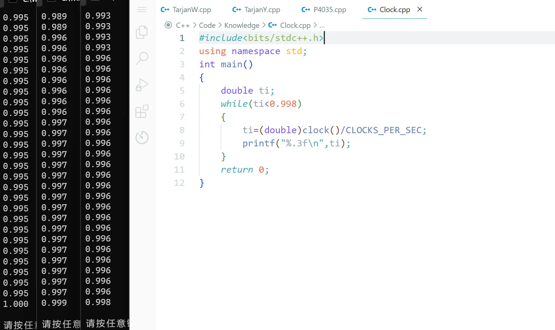Image resolution: width=555 pixels, height=330 pixels.
Task: Click the circle icon before C++ breadcrumb
Action: [x=168, y=25]
